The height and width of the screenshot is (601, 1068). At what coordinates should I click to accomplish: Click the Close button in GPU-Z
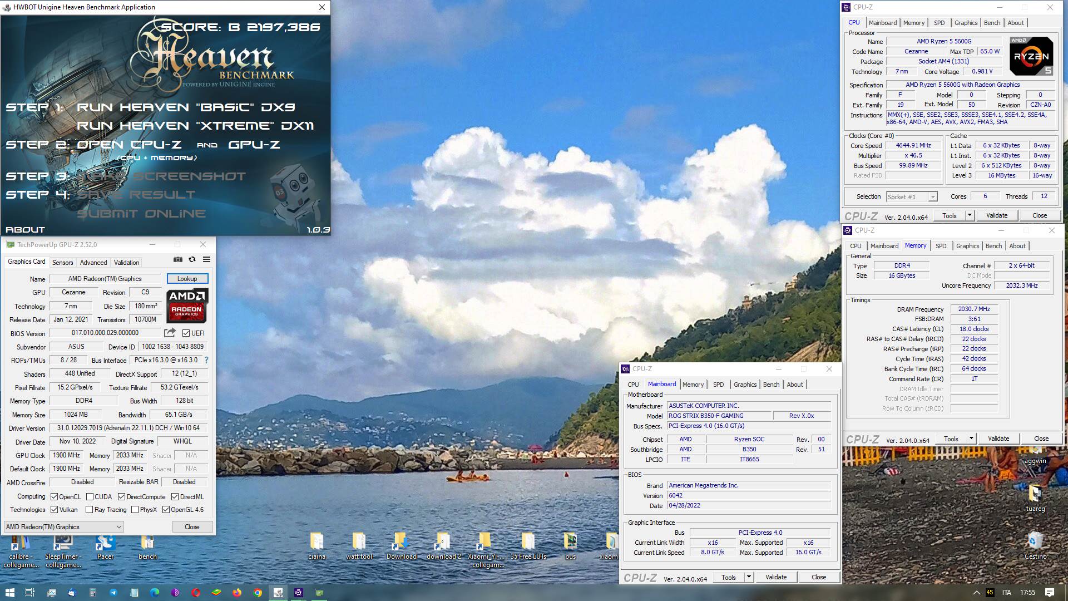click(192, 526)
